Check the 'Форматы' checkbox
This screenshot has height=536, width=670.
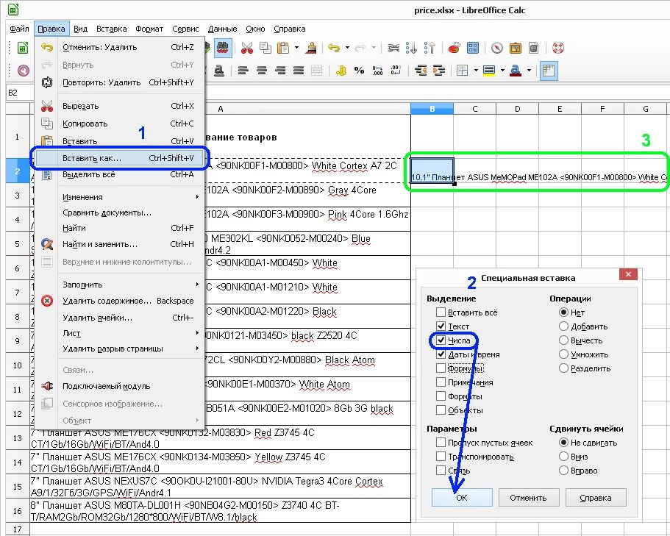(441, 396)
